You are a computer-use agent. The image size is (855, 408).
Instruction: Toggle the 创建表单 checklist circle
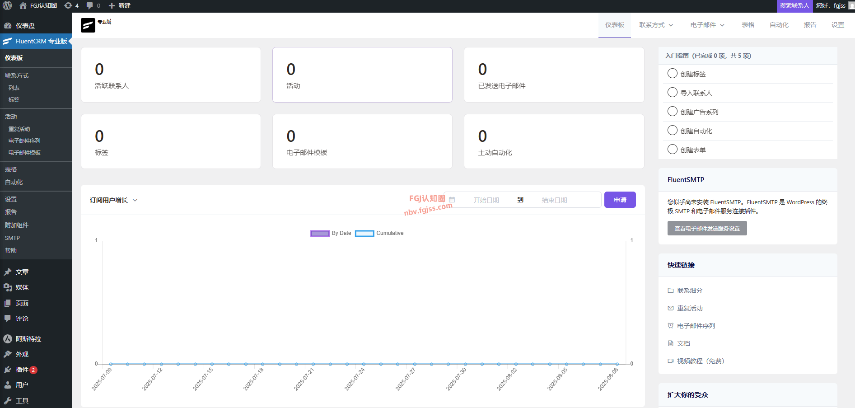673,149
